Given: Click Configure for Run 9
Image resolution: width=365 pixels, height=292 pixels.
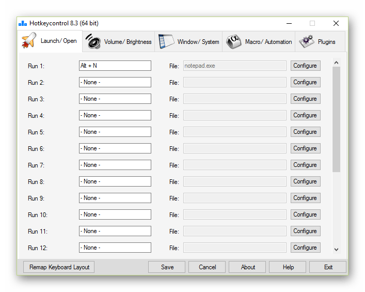Looking at the screenshot, I should (x=306, y=198).
